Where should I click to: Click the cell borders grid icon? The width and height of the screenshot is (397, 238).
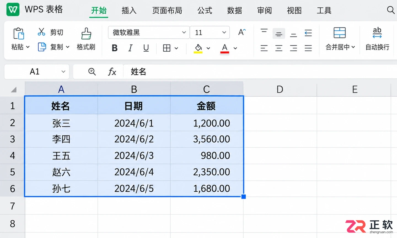point(167,48)
